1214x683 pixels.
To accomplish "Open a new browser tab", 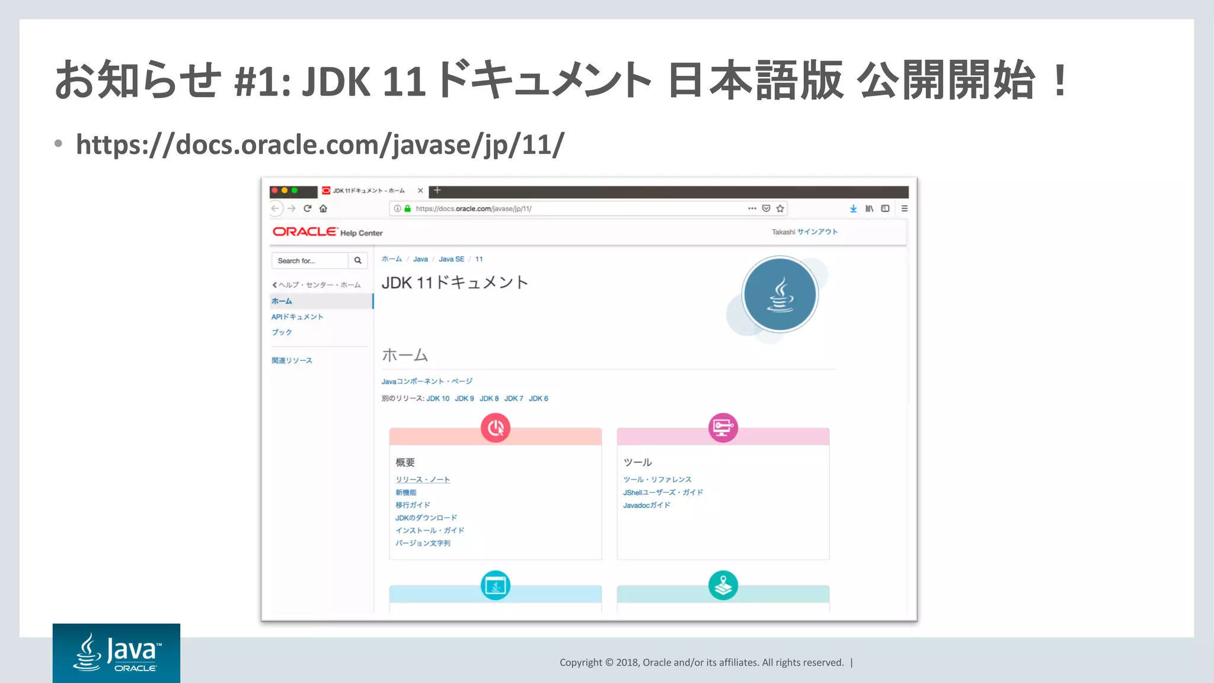I will (x=437, y=190).
